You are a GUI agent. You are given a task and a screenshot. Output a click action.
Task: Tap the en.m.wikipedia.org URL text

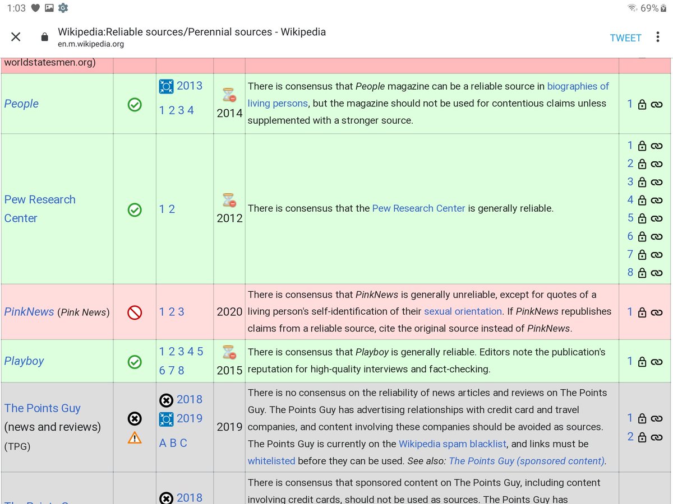[x=91, y=44]
